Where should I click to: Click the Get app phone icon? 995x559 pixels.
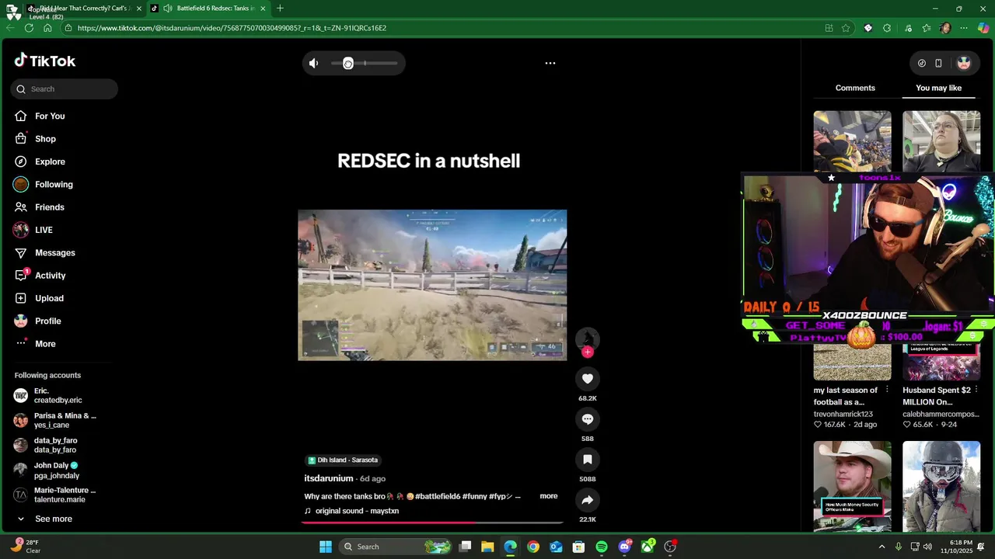938,63
